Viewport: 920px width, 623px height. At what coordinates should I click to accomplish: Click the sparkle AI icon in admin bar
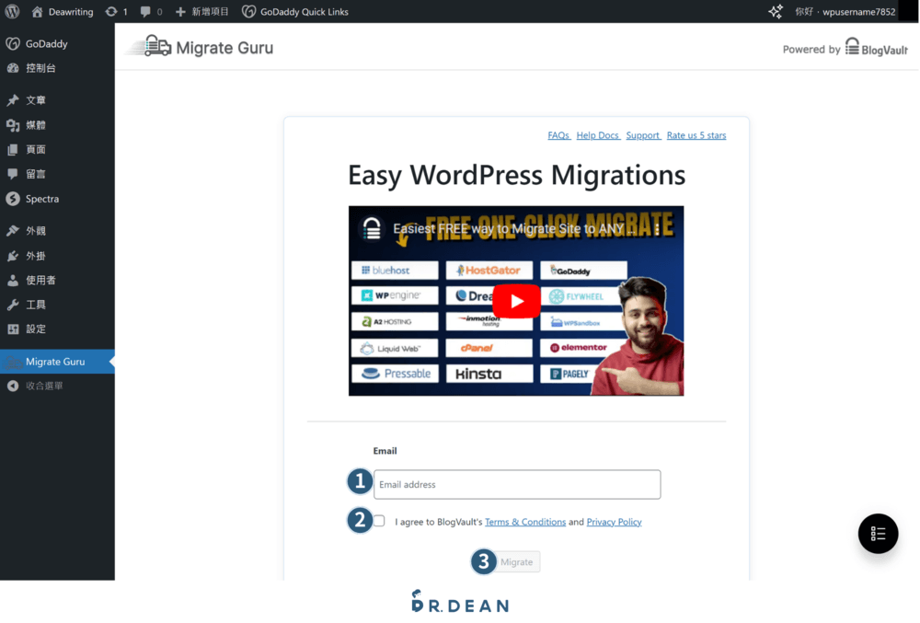[776, 11]
